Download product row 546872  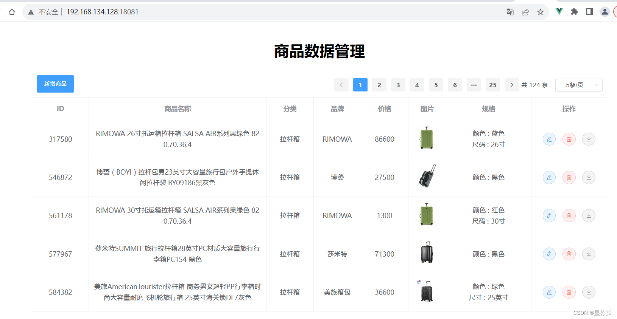pos(589,177)
